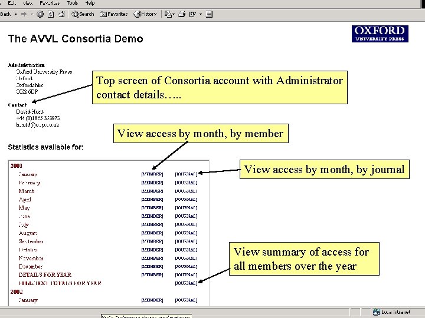
Task: Click the February JOURNAL link
Action: (x=186, y=183)
